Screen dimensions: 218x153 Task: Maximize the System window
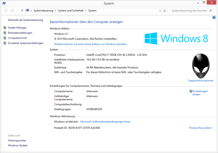click(x=204, y=3)
